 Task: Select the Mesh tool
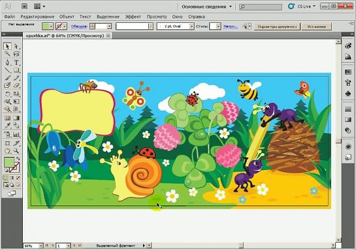pyautogui.click(x=7, y=118)
